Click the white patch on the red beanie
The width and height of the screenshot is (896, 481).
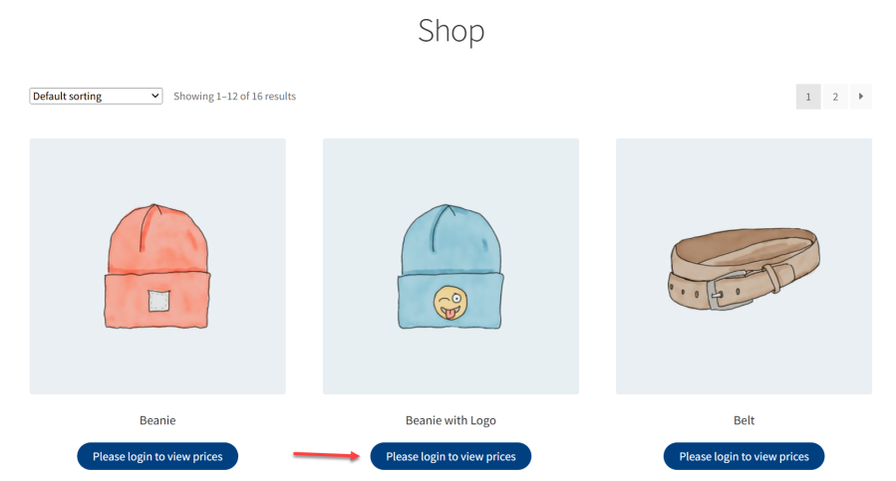tap(158, 301)
